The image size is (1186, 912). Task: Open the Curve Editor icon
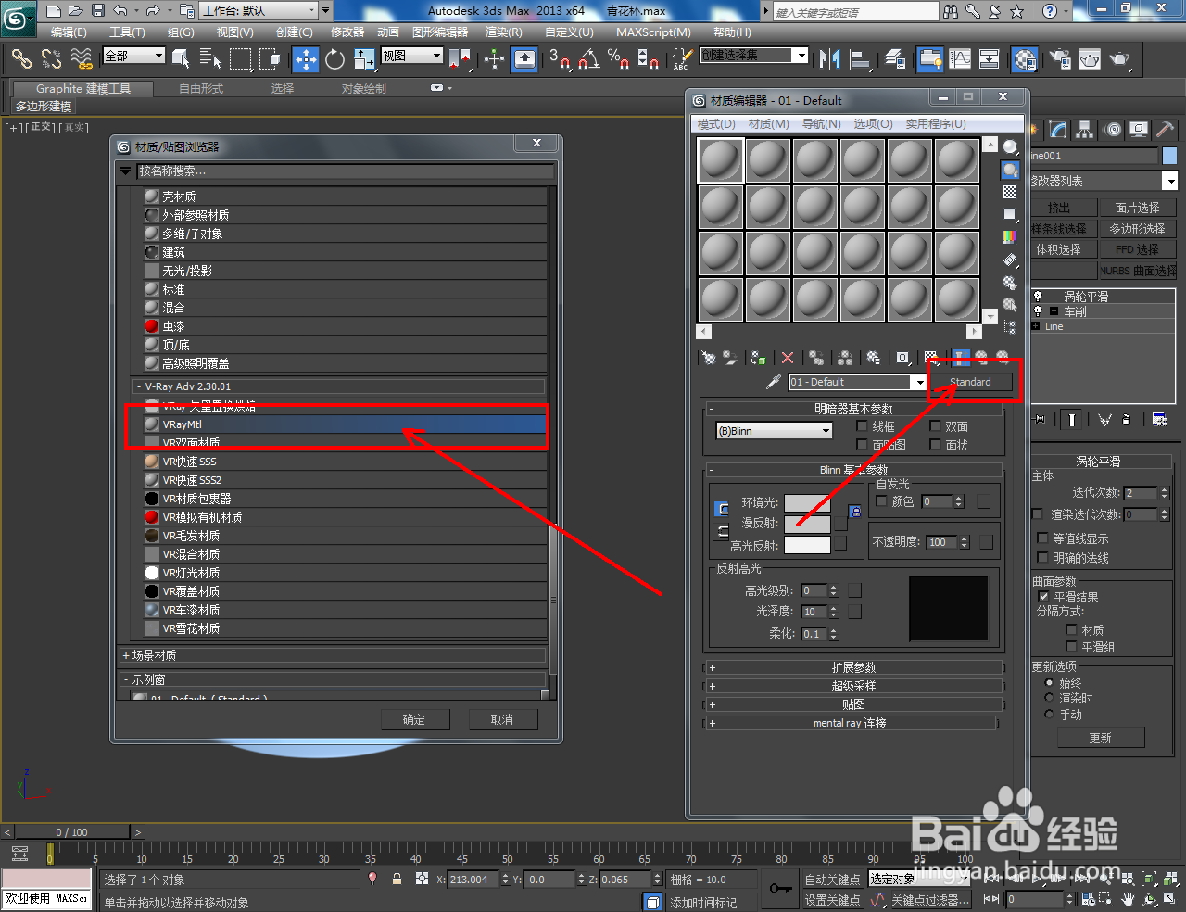click(960, 59)
